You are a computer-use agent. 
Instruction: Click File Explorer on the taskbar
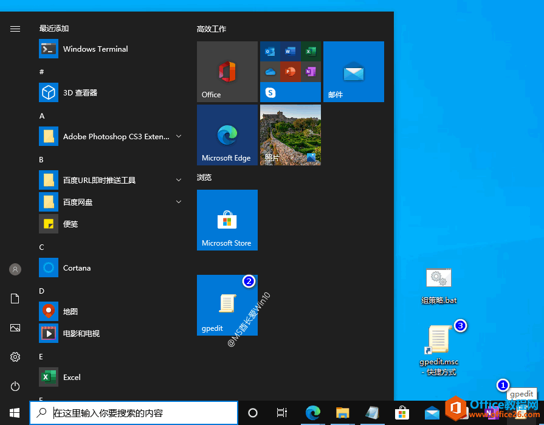pos(342,413)
